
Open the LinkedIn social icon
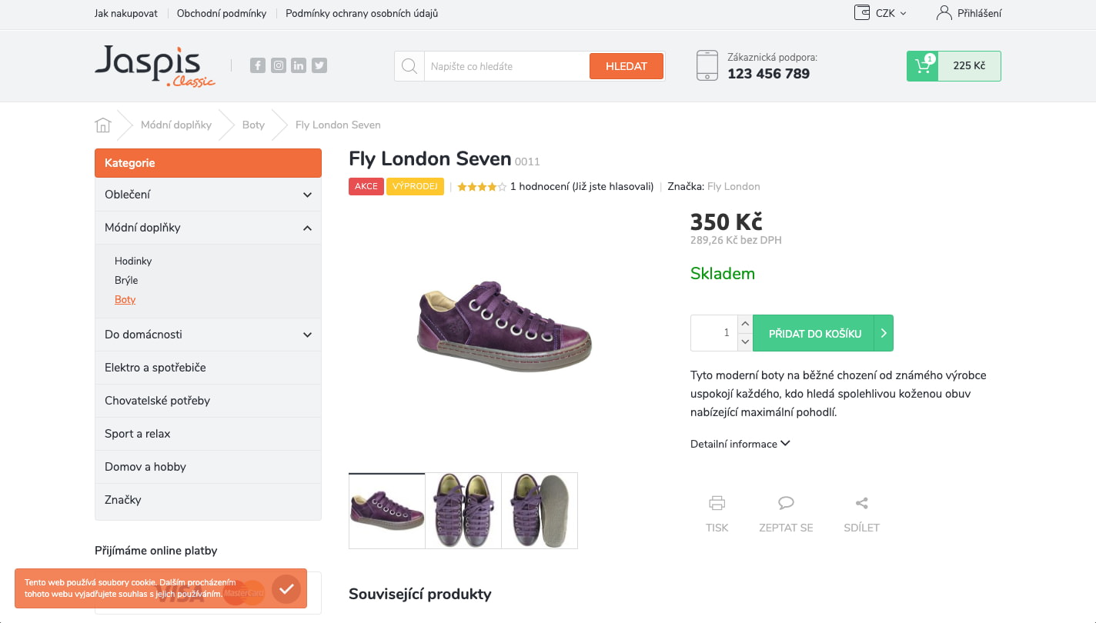coord(299,66)
